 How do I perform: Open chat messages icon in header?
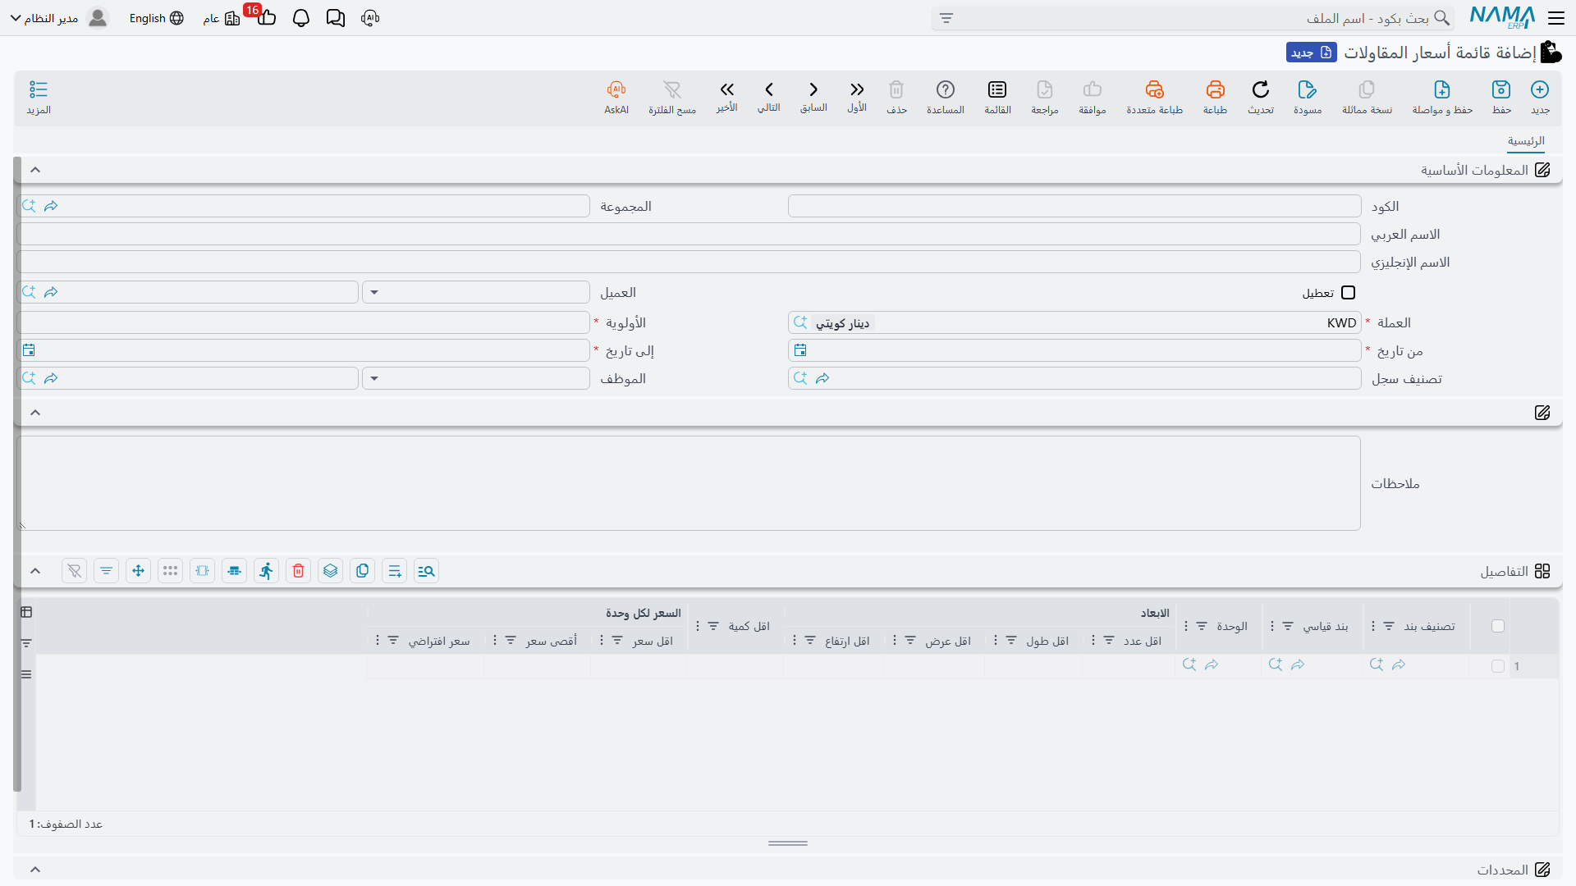point(336,18)
